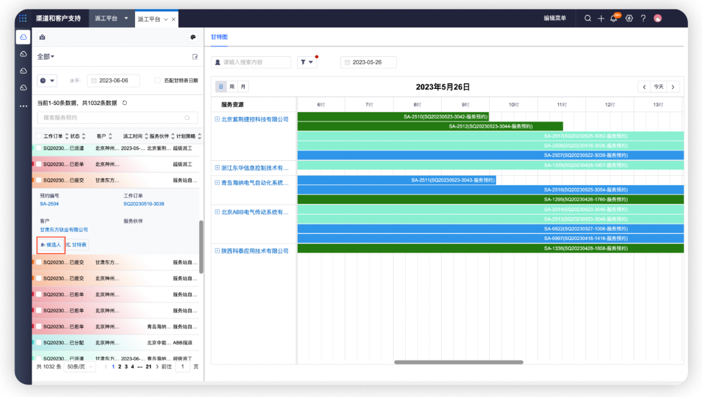
Task: Click the plus icon in top bar
Action: (601, 18)
